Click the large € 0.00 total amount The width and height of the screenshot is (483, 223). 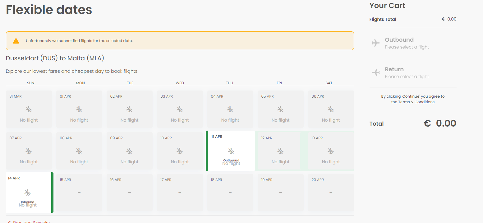pyautogui.click(x=440, y=123)
